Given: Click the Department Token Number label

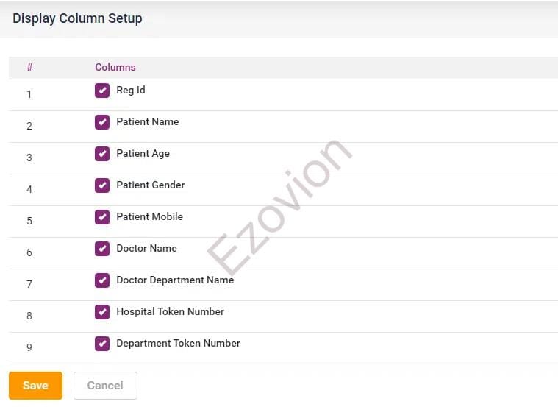Looking at the screenshot, I should (178, 344).
